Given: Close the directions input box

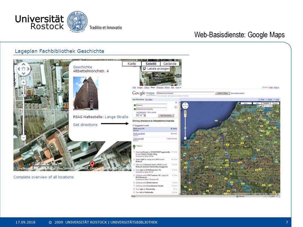Looking at the screenshot, I should tap(176, 103).
